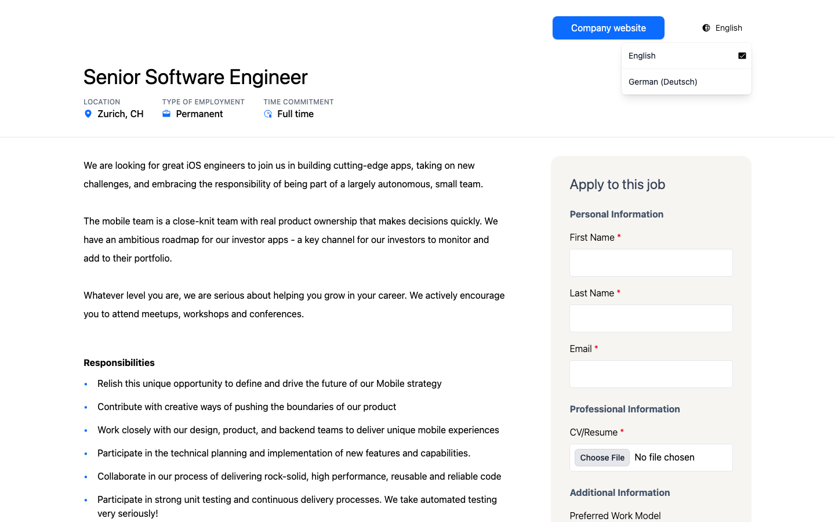
Task: Click the Senior Software Engineer heading
Action: point(195,77)
